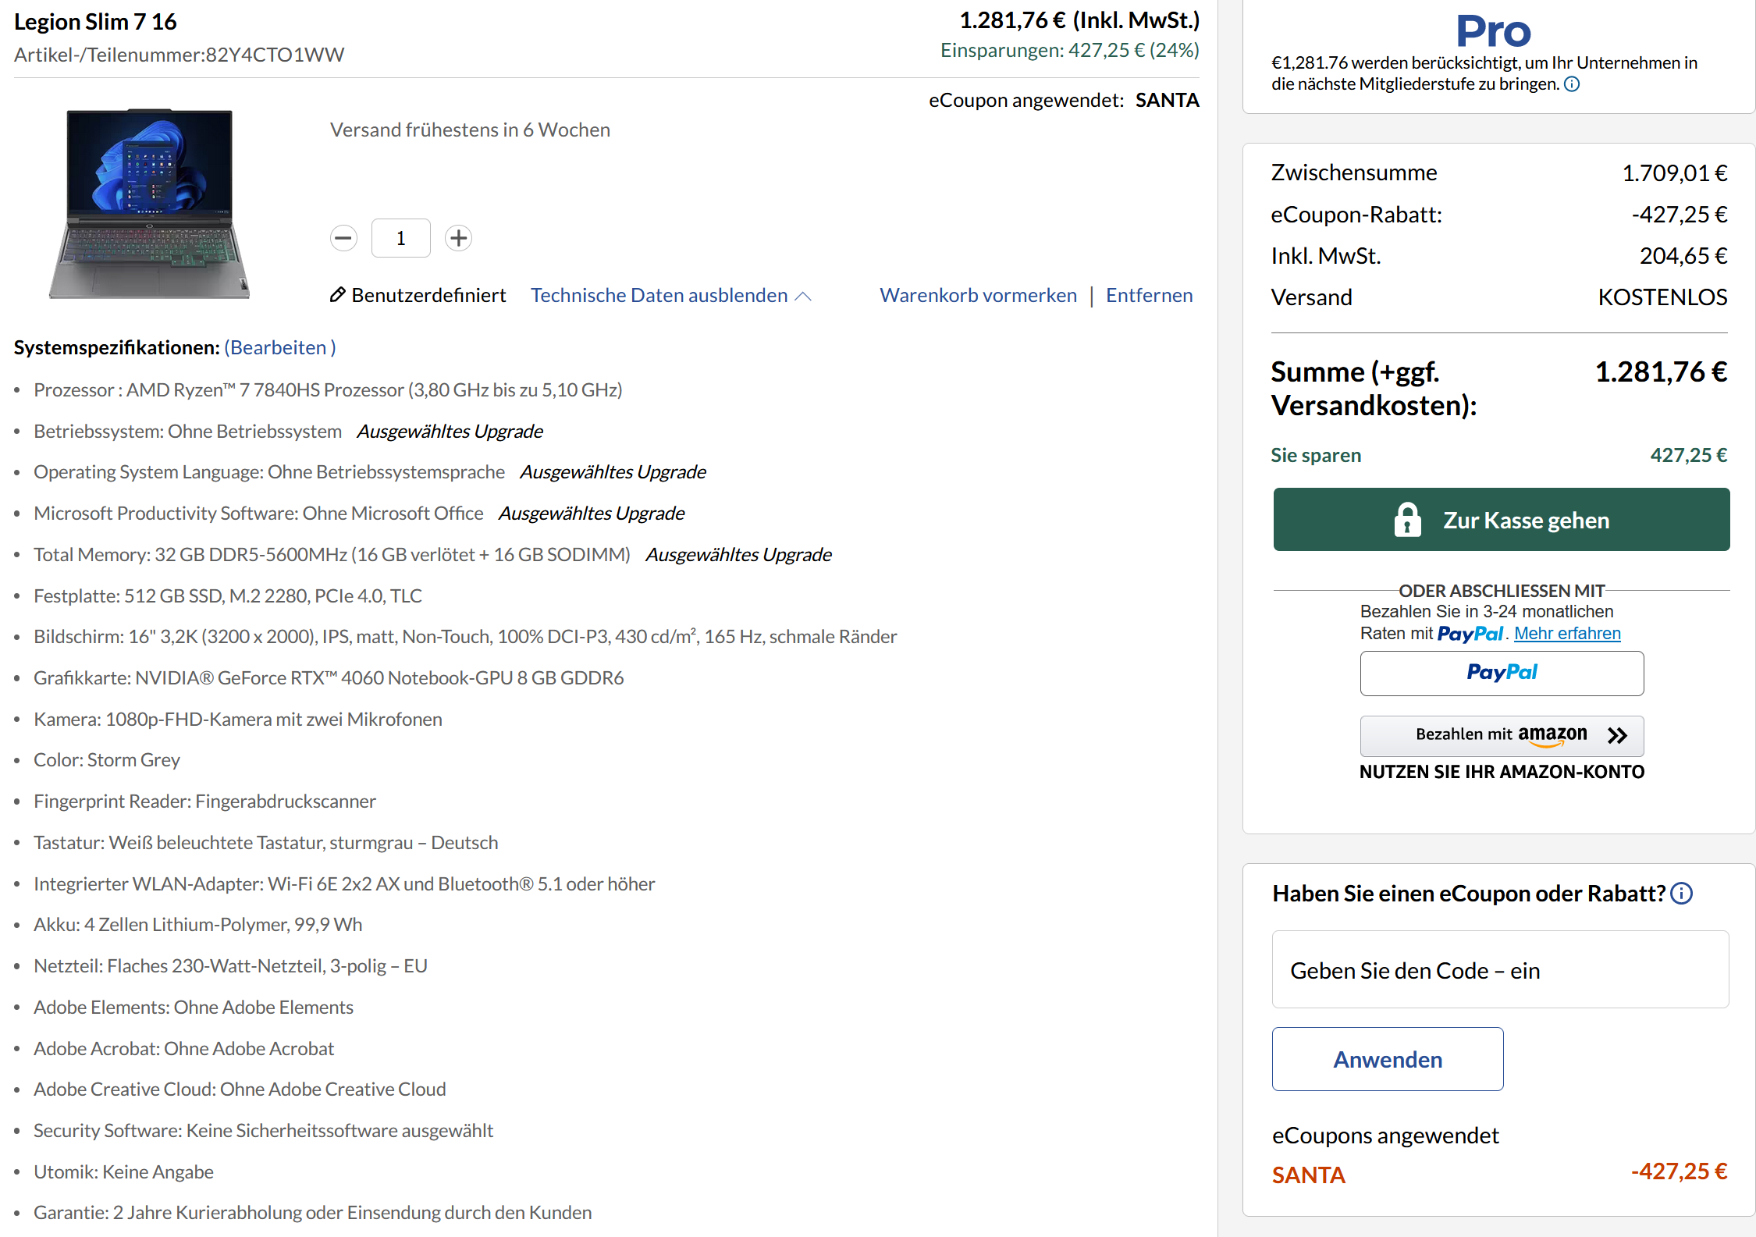This screenshot has height=1237, width=1756.
Task: Select the Integrierter WLAN-Adapter line
Action: [x=344, y=883]
